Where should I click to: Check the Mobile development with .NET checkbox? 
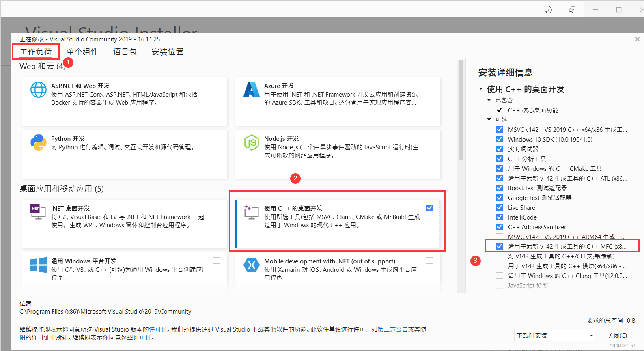pos(430,261)
